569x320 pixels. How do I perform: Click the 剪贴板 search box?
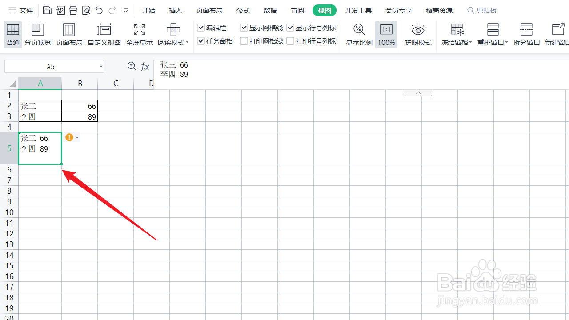482,10
